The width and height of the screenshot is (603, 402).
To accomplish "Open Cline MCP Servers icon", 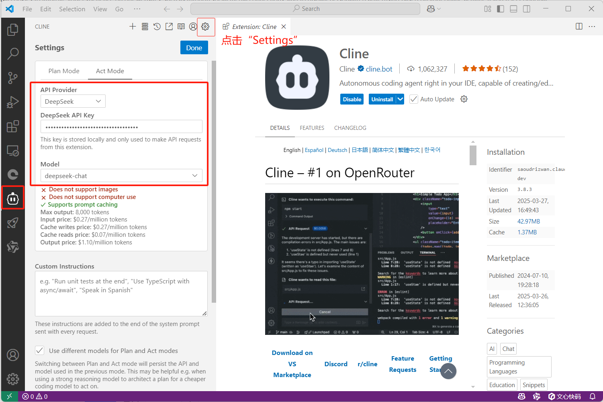I will click(145, 27).
